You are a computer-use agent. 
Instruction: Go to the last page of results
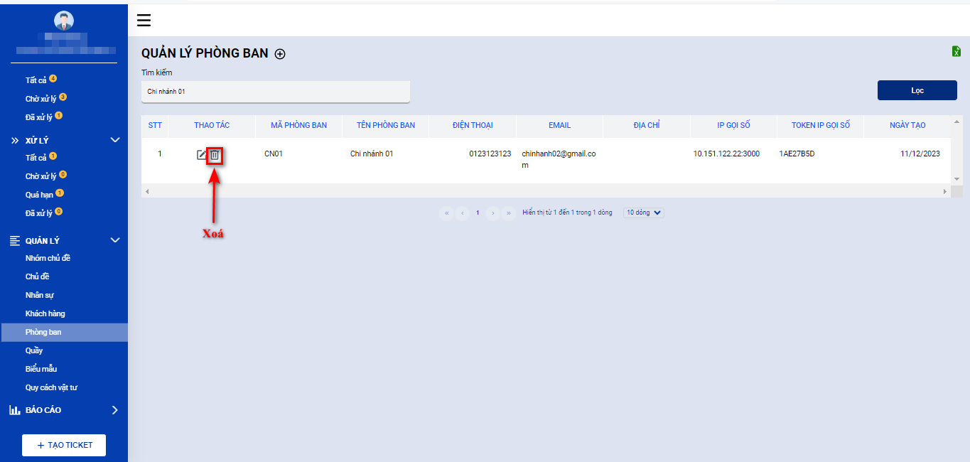click(x=509, y=213)
